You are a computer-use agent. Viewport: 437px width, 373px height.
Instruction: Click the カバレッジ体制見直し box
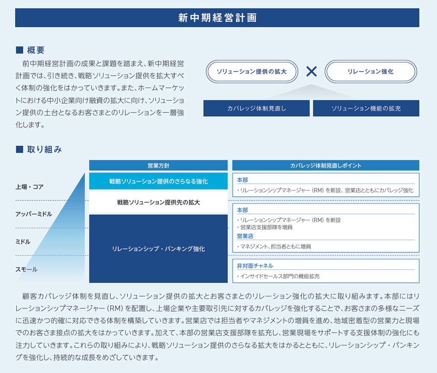coord(256,109)
